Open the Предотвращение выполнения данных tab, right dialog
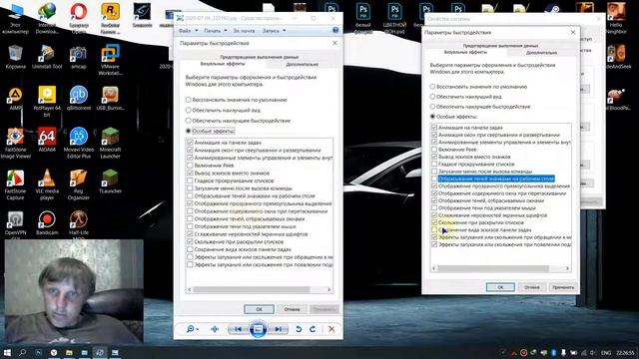639x359 pixels. coord(500,46)
